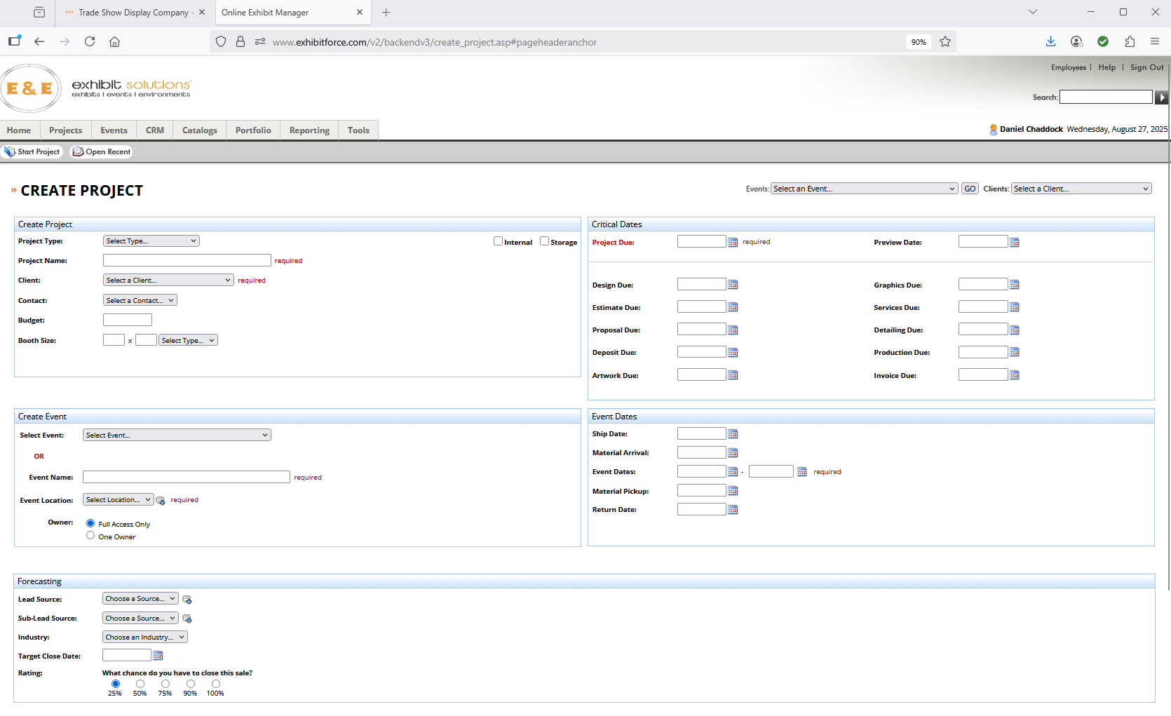This screenshot has height=716, width=1171.
Task: Open Clients dropdown in page header
Action: click(1081, 189)
